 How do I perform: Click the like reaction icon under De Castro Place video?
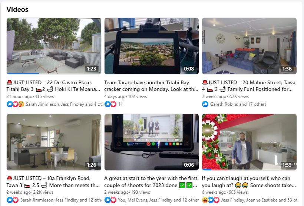(x=10, y=104)
